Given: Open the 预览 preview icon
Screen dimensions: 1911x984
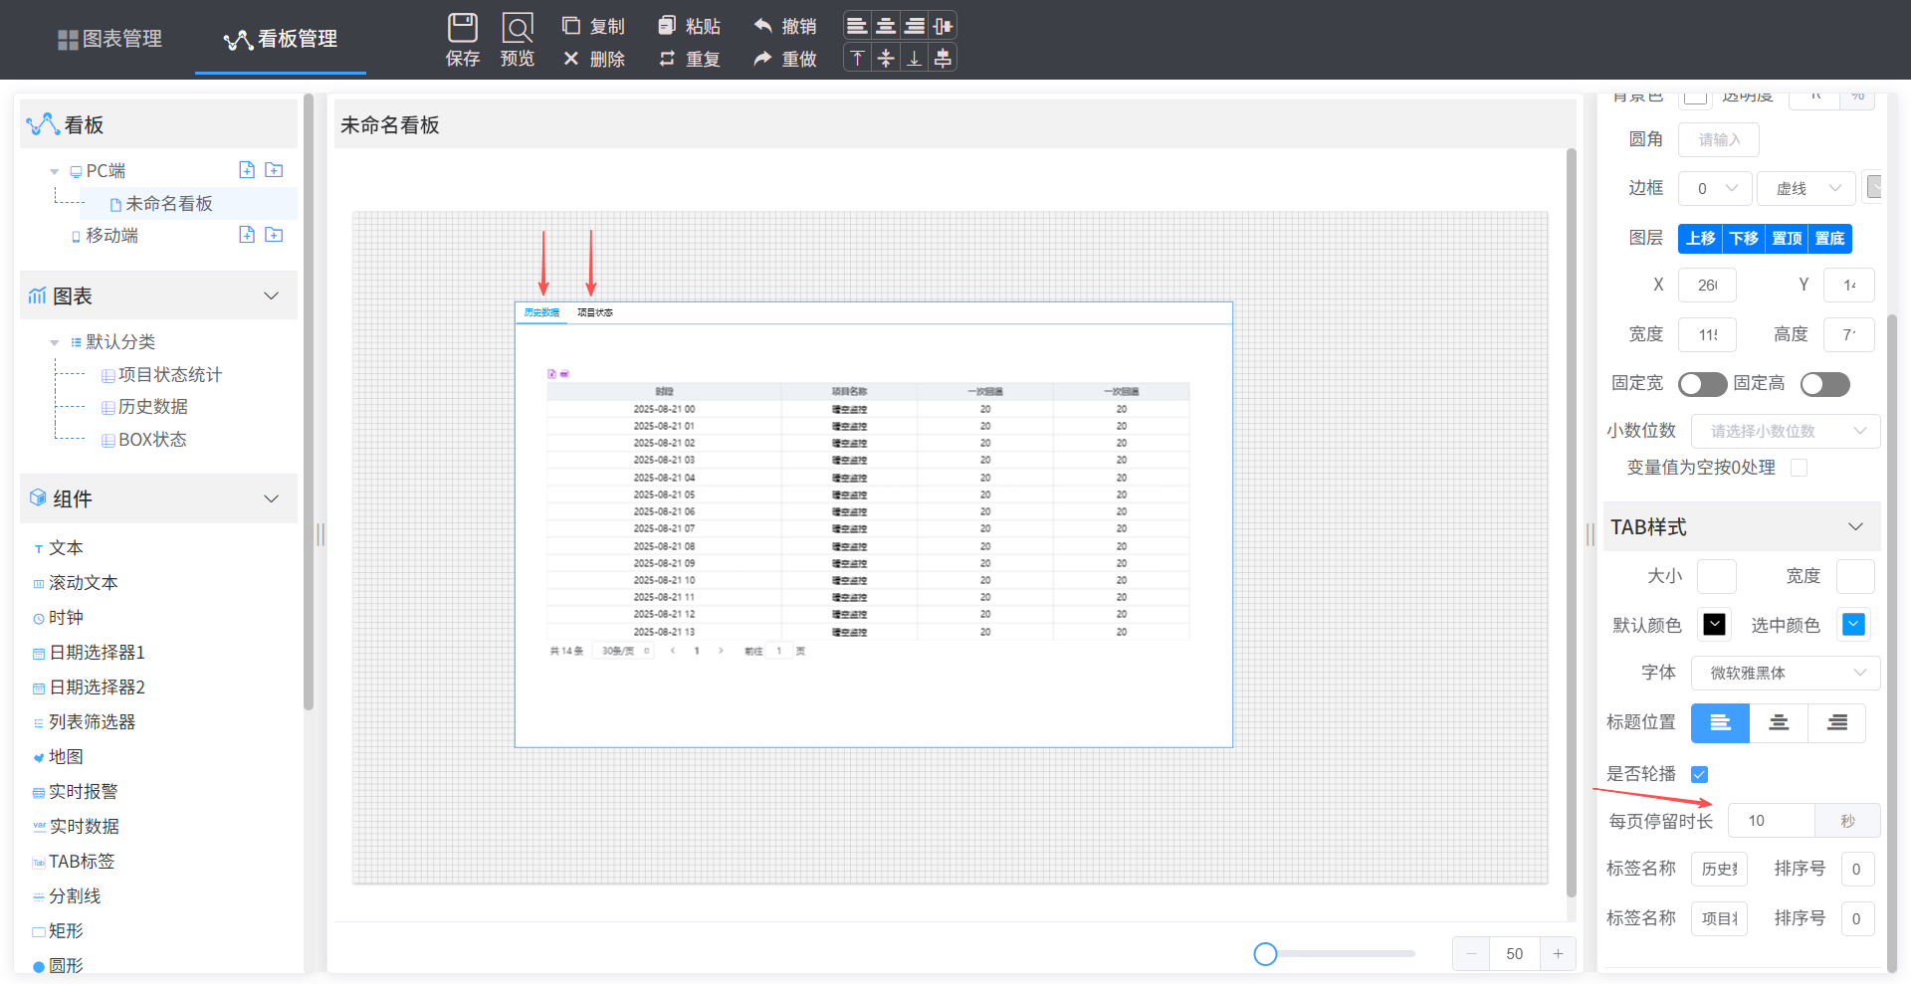Looking at the screenshot, I should [x=518, y=27].
